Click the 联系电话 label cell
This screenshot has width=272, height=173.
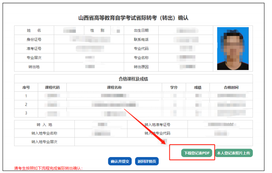(141, 40)
